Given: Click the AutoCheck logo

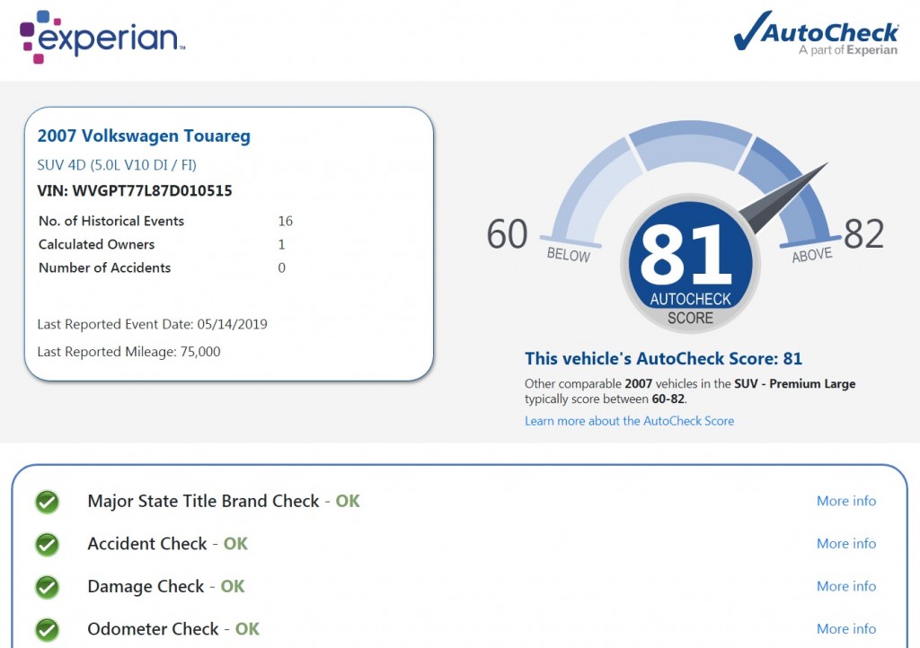Looking at the screenshot, I should click(816, 34).
